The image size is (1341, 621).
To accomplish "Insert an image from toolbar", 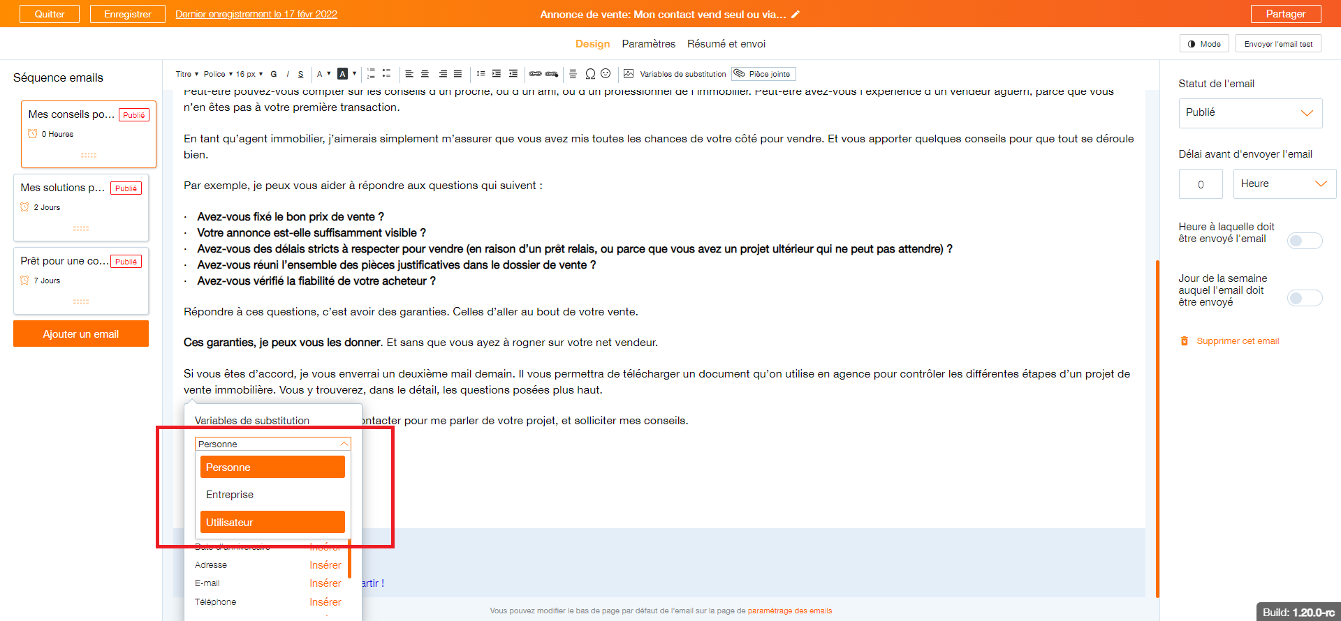I will click(629, 74).
